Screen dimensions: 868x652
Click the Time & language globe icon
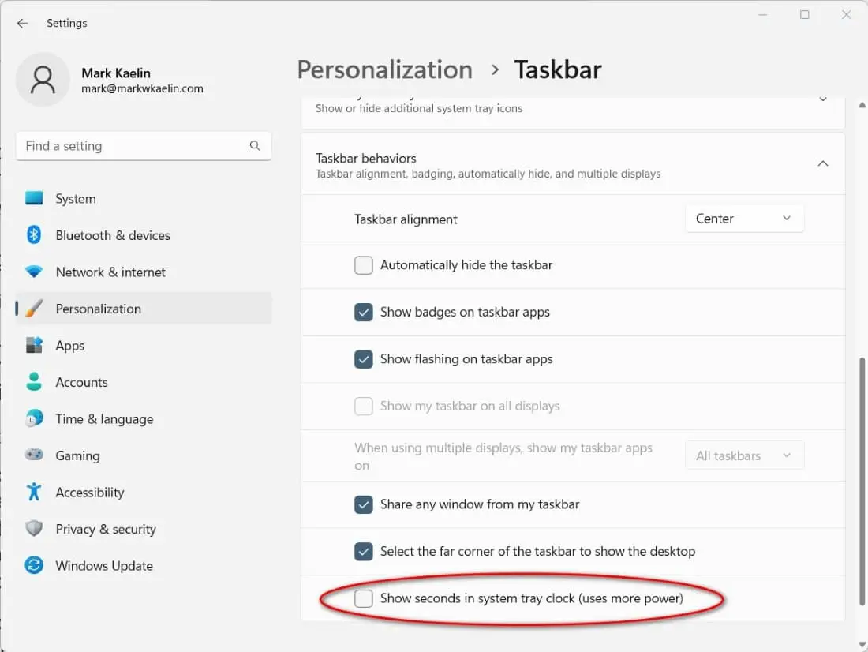click(x=34, y=419)
